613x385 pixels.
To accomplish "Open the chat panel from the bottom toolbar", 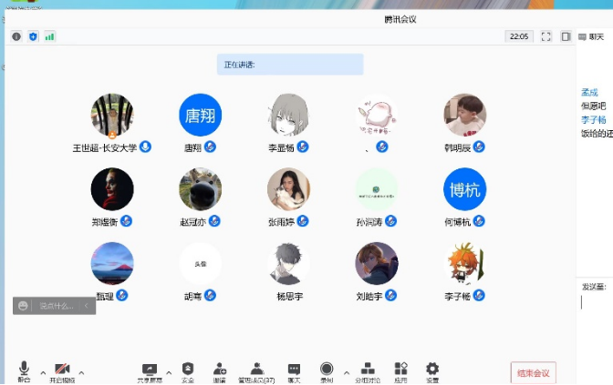I will (294, 369).
